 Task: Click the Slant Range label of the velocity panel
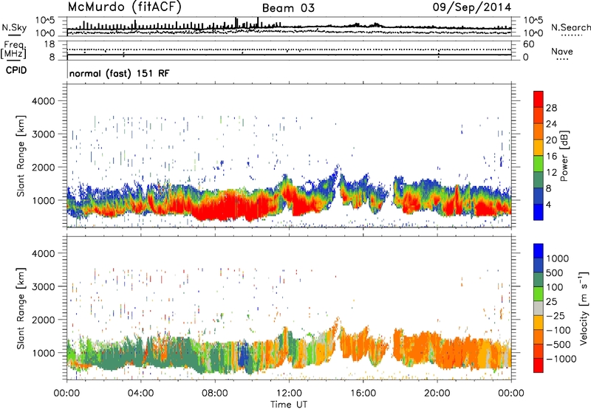tap(21, 308)
